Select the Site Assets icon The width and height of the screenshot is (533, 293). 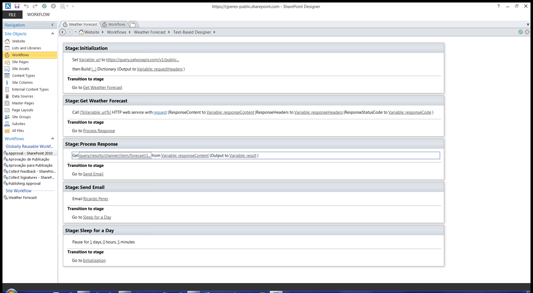(7, 69)
